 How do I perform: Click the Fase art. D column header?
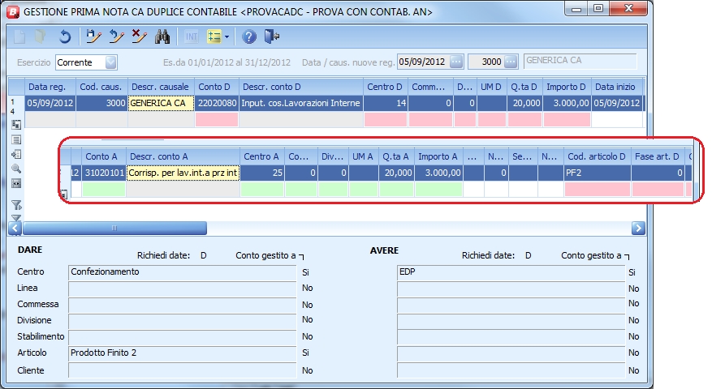pos(658,156)
